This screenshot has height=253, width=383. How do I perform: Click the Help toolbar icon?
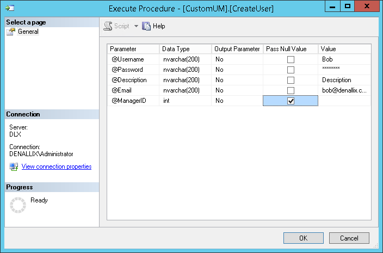(x=146, y=26)
